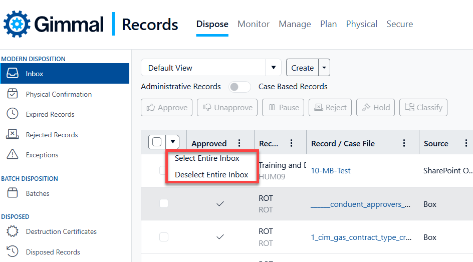This screenshot has height=262, width=473.
Task: Open the Inbox tray icon
Action: point(13,74)
